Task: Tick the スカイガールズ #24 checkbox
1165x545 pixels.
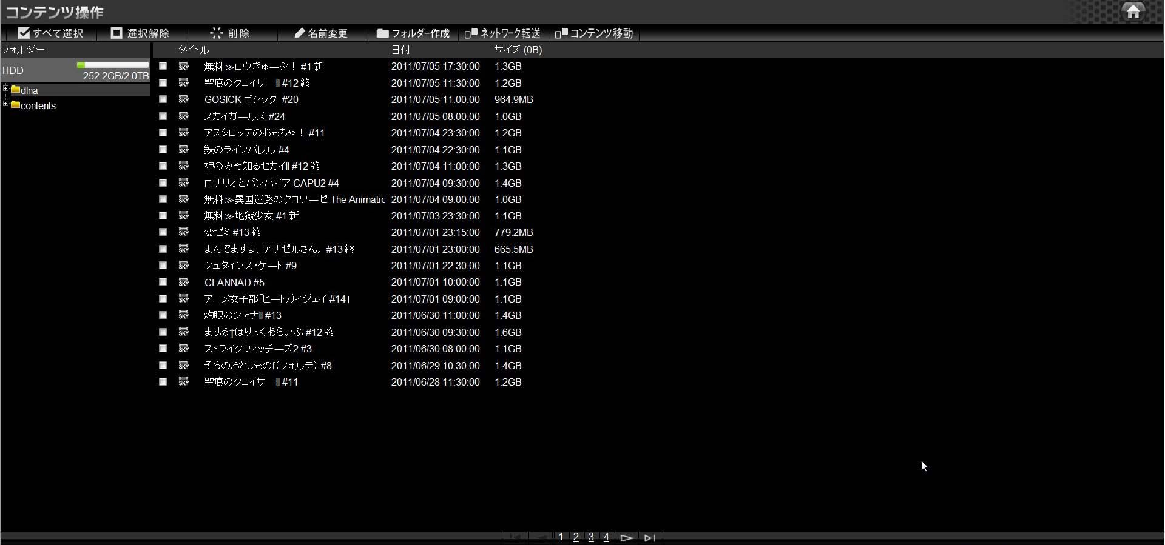Action: 163,116
